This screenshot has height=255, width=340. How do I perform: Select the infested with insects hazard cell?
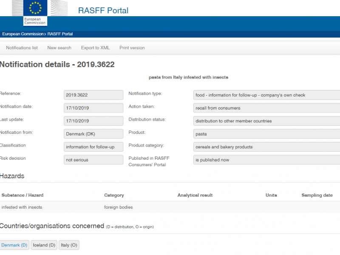(x=22, y=207)
